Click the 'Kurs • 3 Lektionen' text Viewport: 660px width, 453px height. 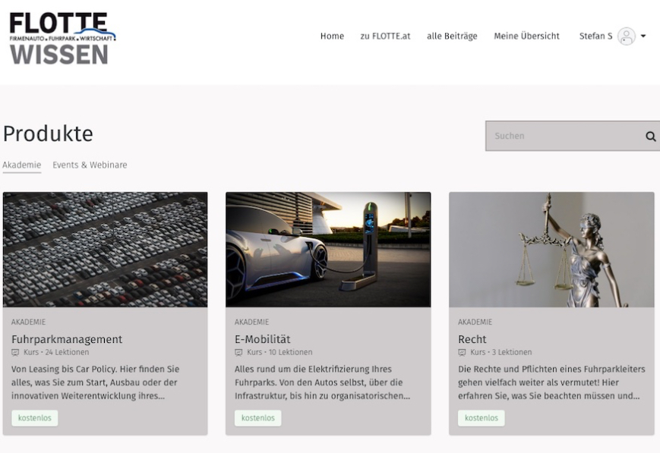pos(501,353)
